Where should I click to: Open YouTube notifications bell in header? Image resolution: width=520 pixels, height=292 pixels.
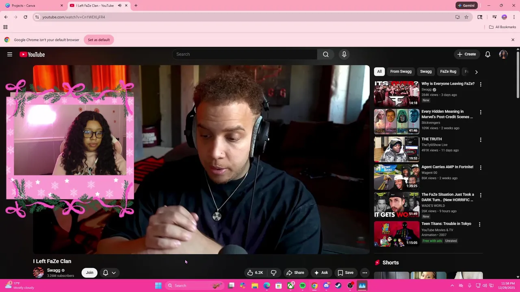[488, 54]
